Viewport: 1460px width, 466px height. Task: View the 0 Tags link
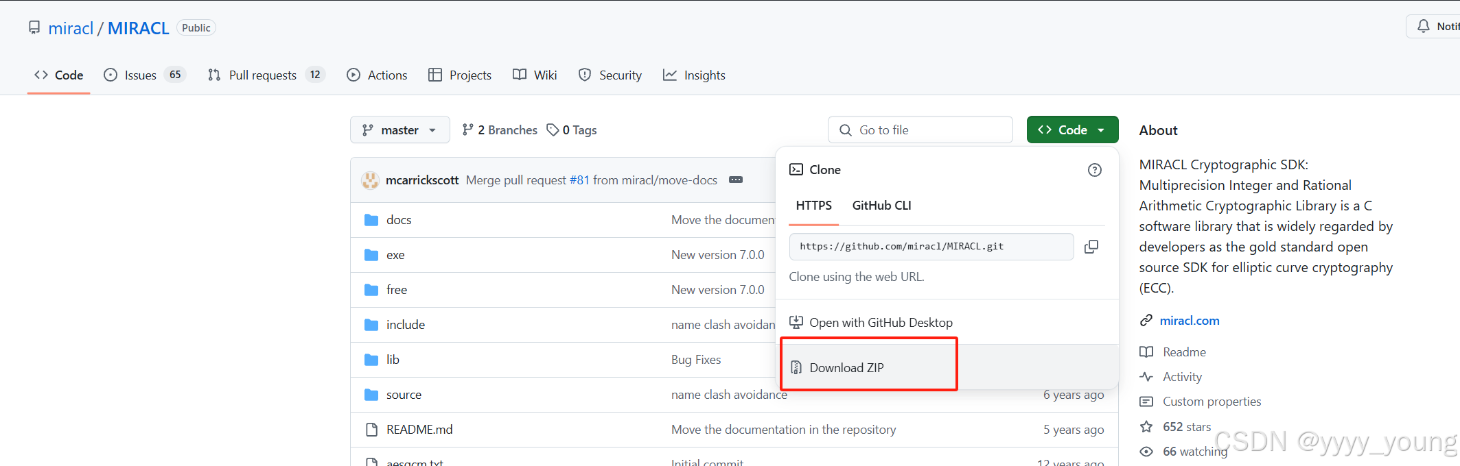(572, 130)
